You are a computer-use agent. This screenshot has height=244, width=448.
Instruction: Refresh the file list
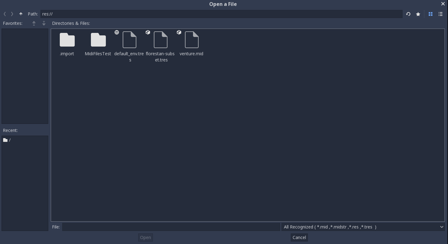(x=408, y=14)
